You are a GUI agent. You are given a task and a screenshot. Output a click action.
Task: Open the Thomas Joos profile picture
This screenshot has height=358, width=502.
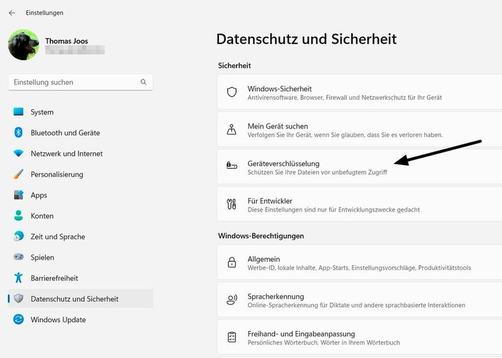pyautogui.click(x=23, y=45)
